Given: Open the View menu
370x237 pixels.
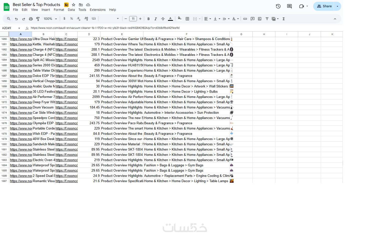Looking at the screenshot, I should pos(35,10).
